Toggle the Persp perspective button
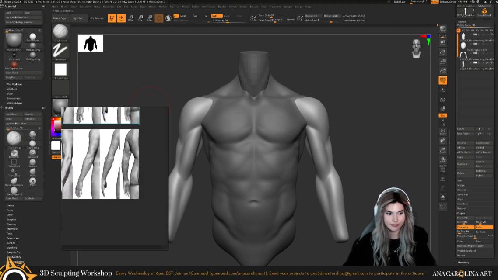The width and height of the screenshot is (498, 280). (443, 80)
